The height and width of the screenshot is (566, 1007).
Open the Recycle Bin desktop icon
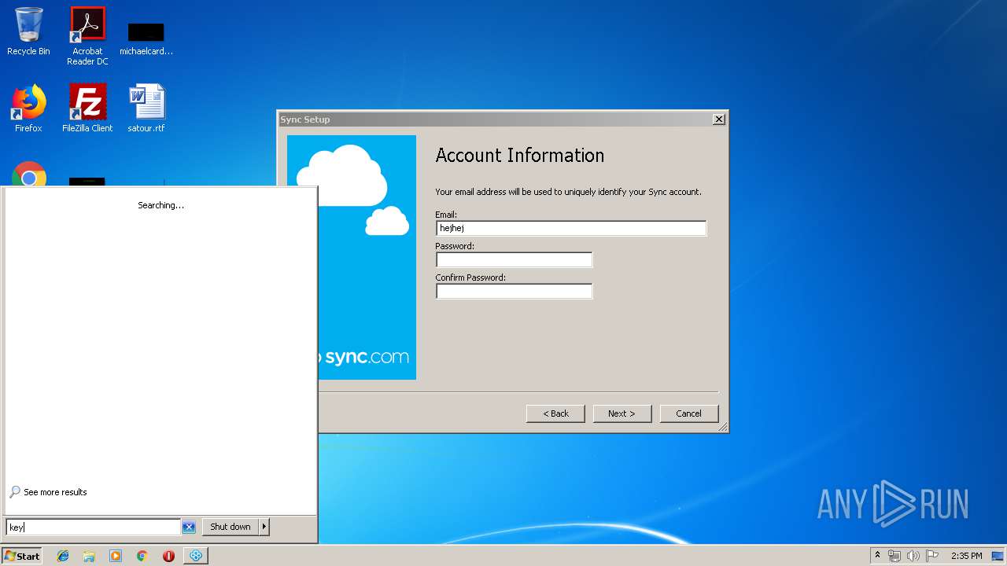pyautogui.click(x=28, y=31)
